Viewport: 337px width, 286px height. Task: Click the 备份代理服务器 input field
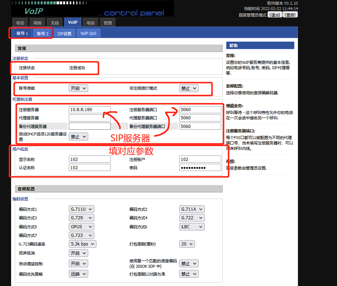point(90,126)
